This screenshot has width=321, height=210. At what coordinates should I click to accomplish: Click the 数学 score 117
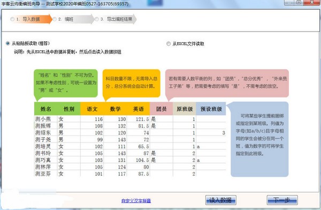coord(122,174)
